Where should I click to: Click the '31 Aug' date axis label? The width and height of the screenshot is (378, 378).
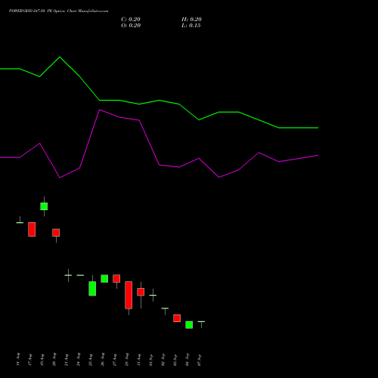pyautogui.click(x=139, y=359)
